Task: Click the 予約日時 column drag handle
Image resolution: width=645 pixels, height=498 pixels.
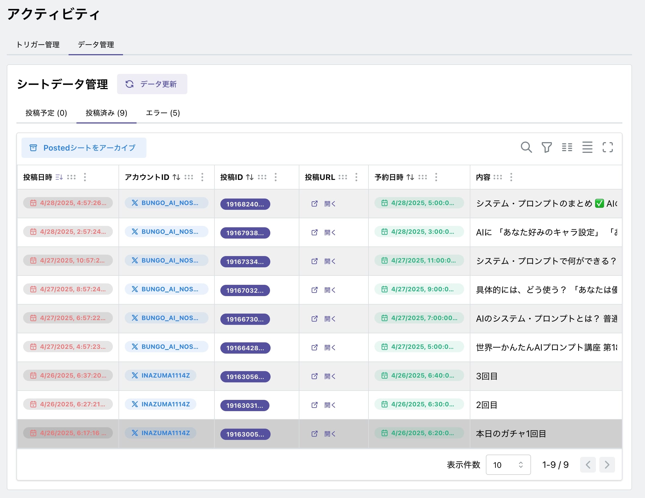Action: [423, 177]
